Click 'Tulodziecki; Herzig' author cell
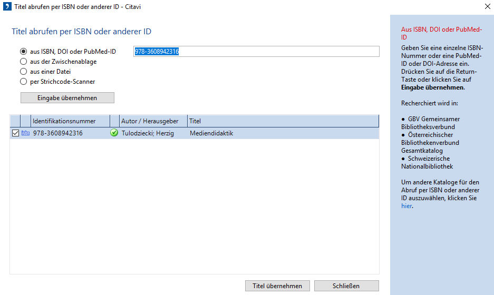494x295 pixels. tap(148, 133)
